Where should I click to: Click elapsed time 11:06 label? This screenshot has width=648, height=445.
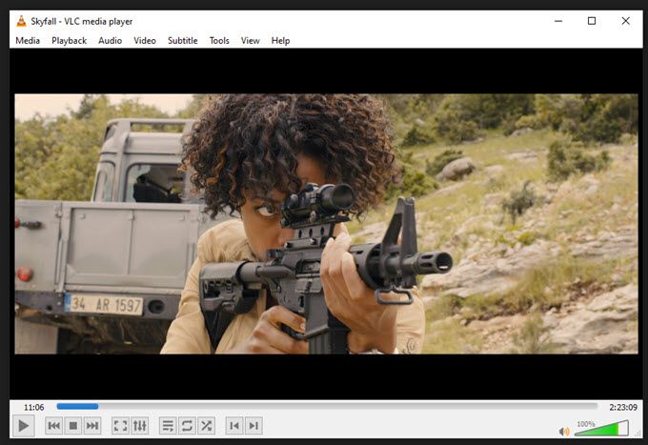coord(34,407)
